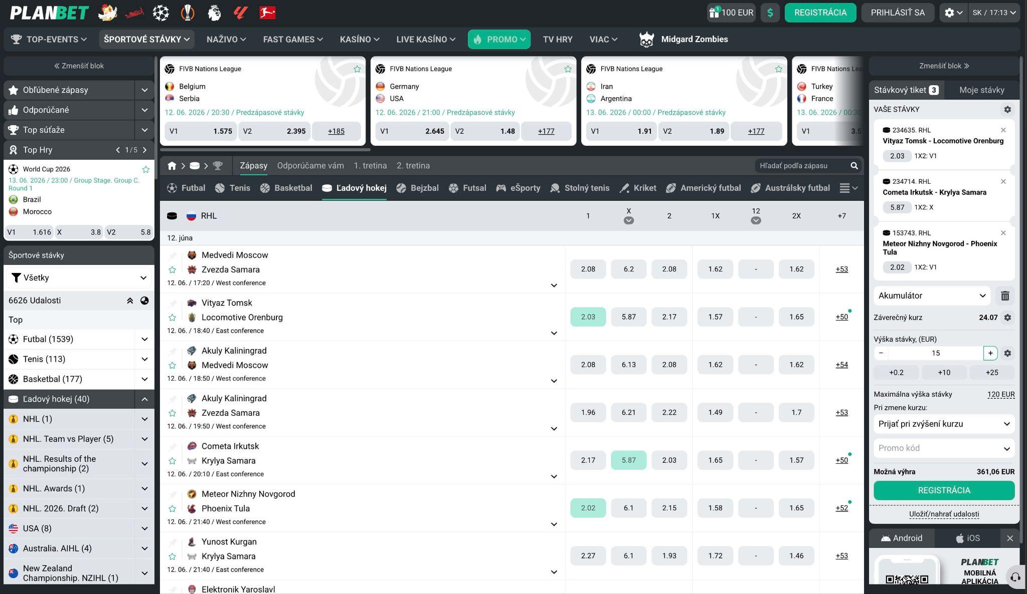
Task: Open final odds settings gear icon
Action: point(1007,317)
